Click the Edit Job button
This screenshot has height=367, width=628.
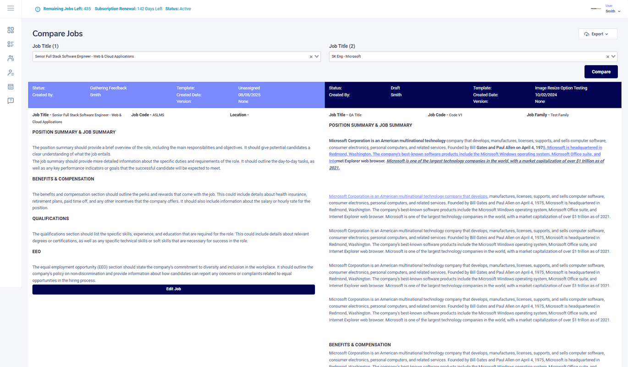coord(173,289)
